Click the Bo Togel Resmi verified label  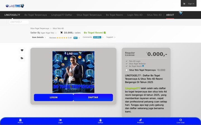coord(93,33)
